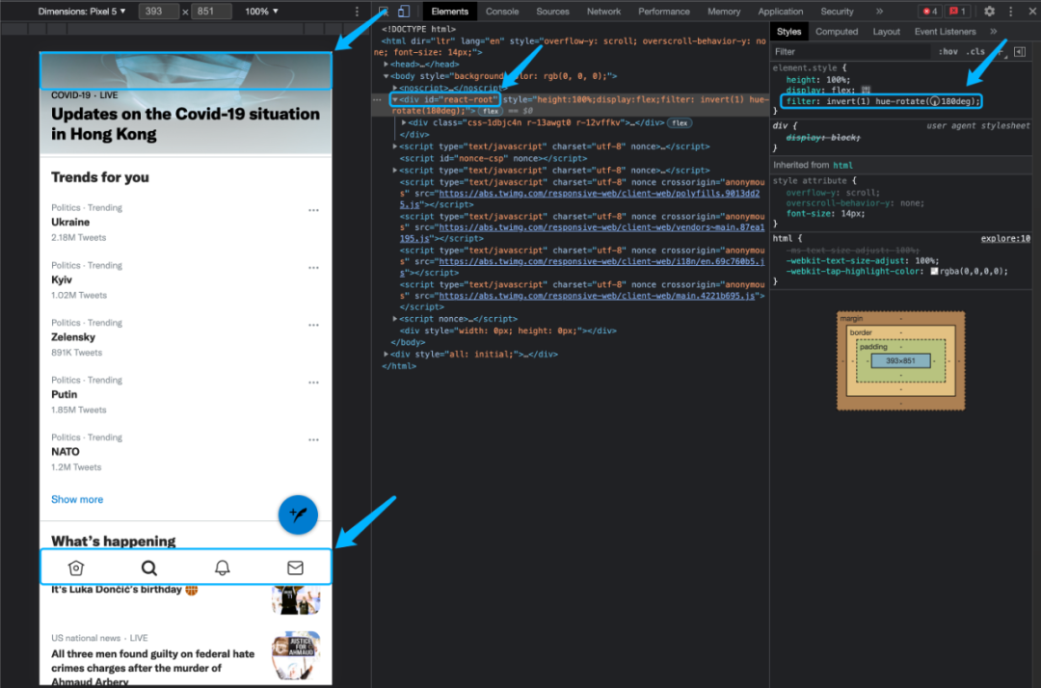Expand the script nonce node below nonce-csp script
1041x688 pixels.
pos(395,171)
